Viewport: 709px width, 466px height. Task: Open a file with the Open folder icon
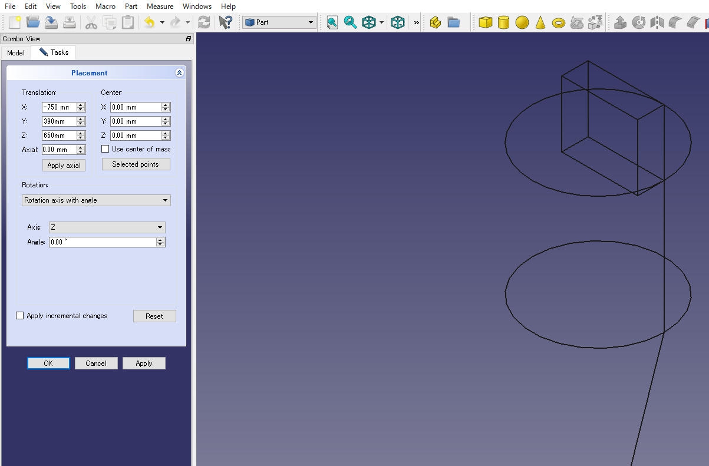point(33,22)
